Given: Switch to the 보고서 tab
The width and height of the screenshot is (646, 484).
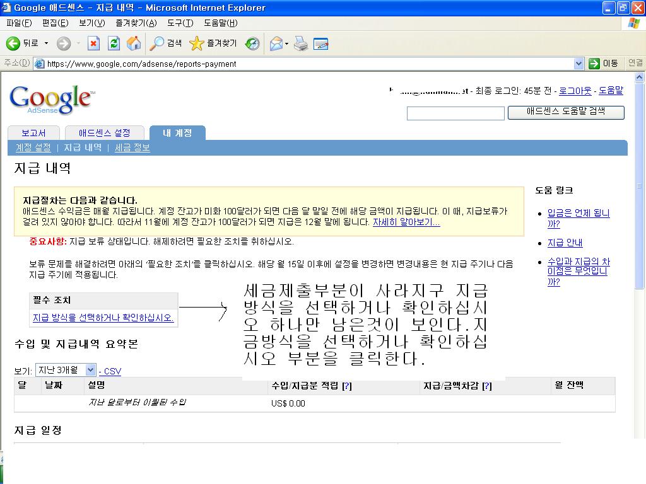Looking at the screenshot, I should (x=34, y=133).
